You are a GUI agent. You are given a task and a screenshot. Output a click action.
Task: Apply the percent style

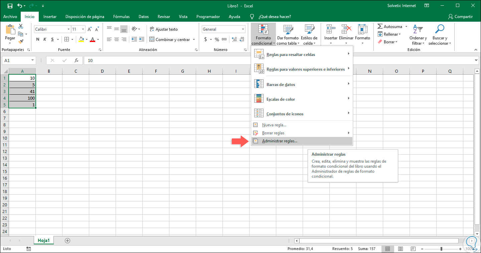[217, 39]
